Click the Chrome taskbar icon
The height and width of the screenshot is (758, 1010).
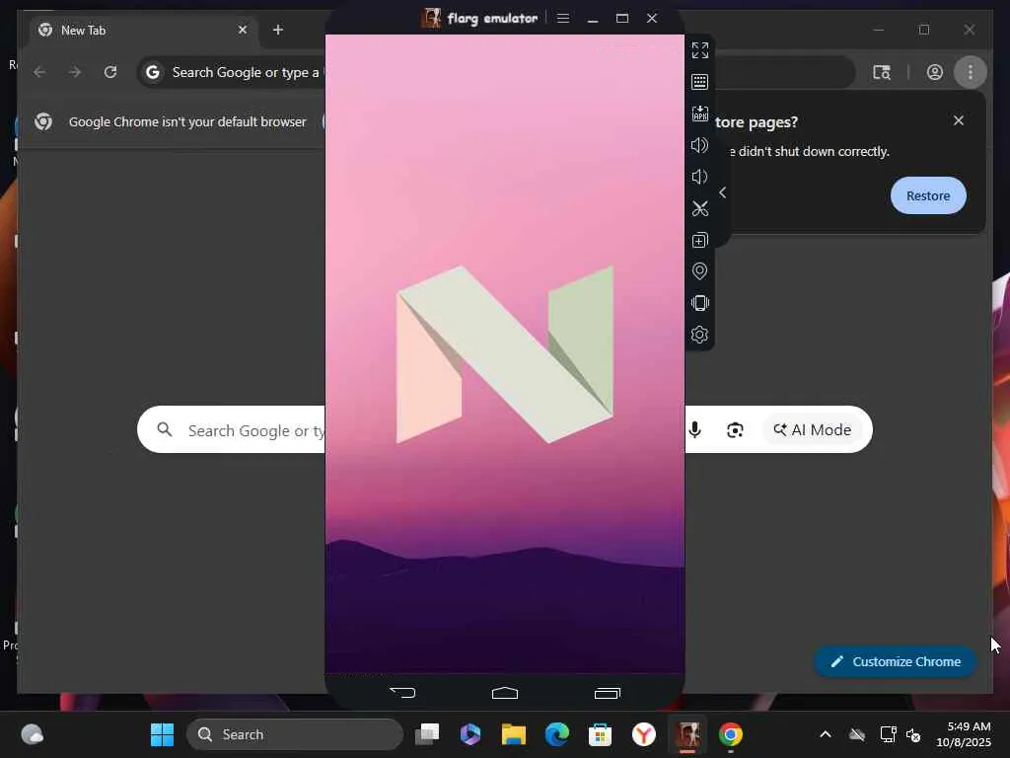pos(731,734)
